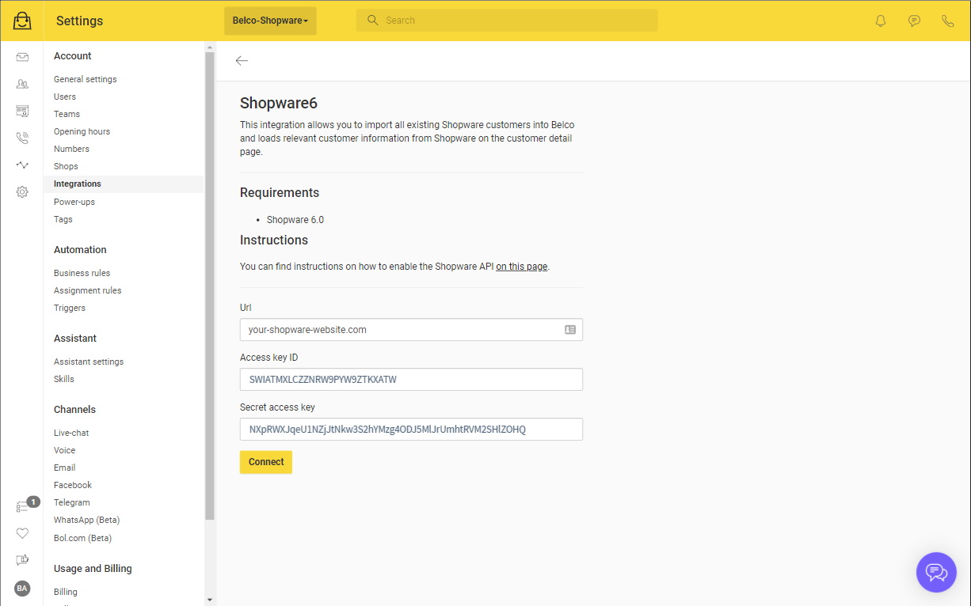Click the thumbs-up feedback icon
This screenshot has height=606, width=971.
point(22,560)
